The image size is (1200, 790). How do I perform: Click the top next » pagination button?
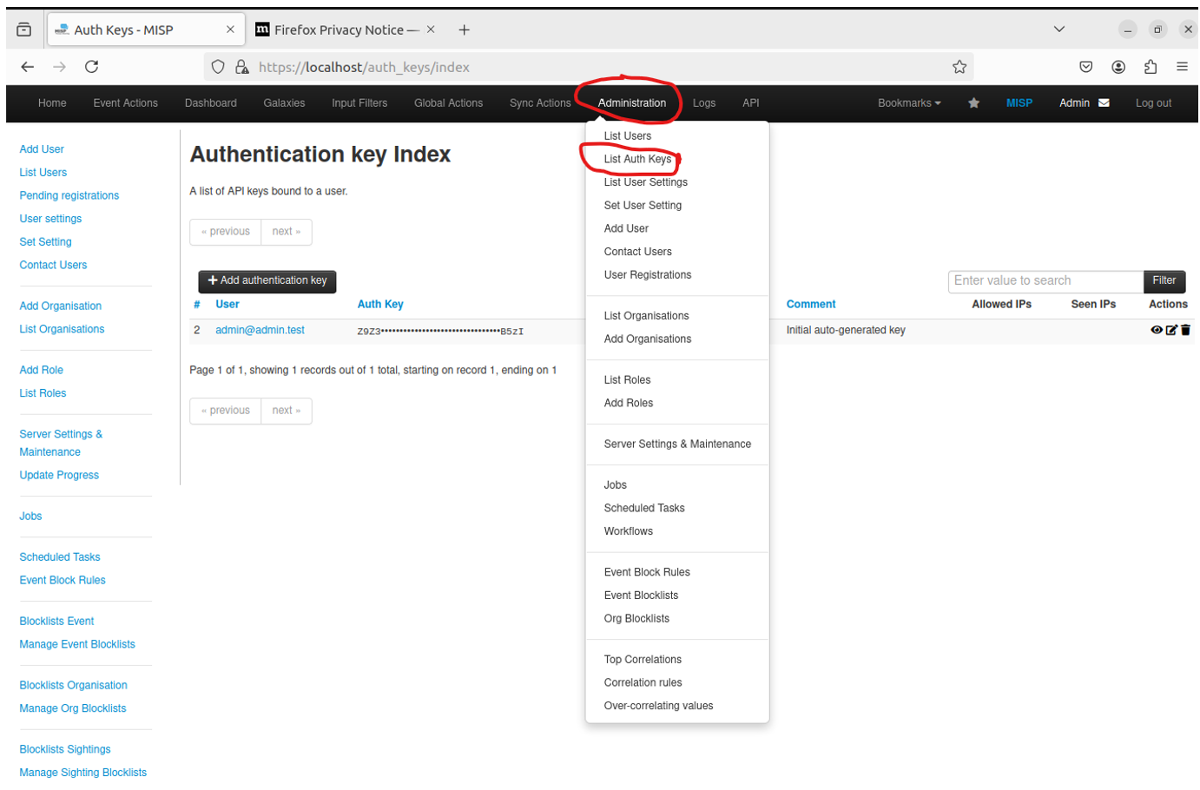pos(287,232)
